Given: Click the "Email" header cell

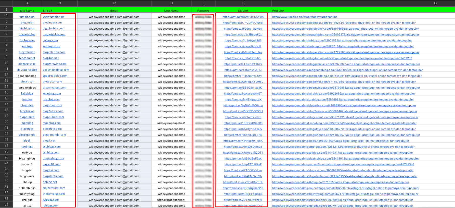Looking at the screenshot, I should pyautogui.click(x=114, y=10).
